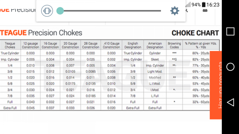Tap the 'Extra Full' row label

pyautogui.click(x=10, y=108)
